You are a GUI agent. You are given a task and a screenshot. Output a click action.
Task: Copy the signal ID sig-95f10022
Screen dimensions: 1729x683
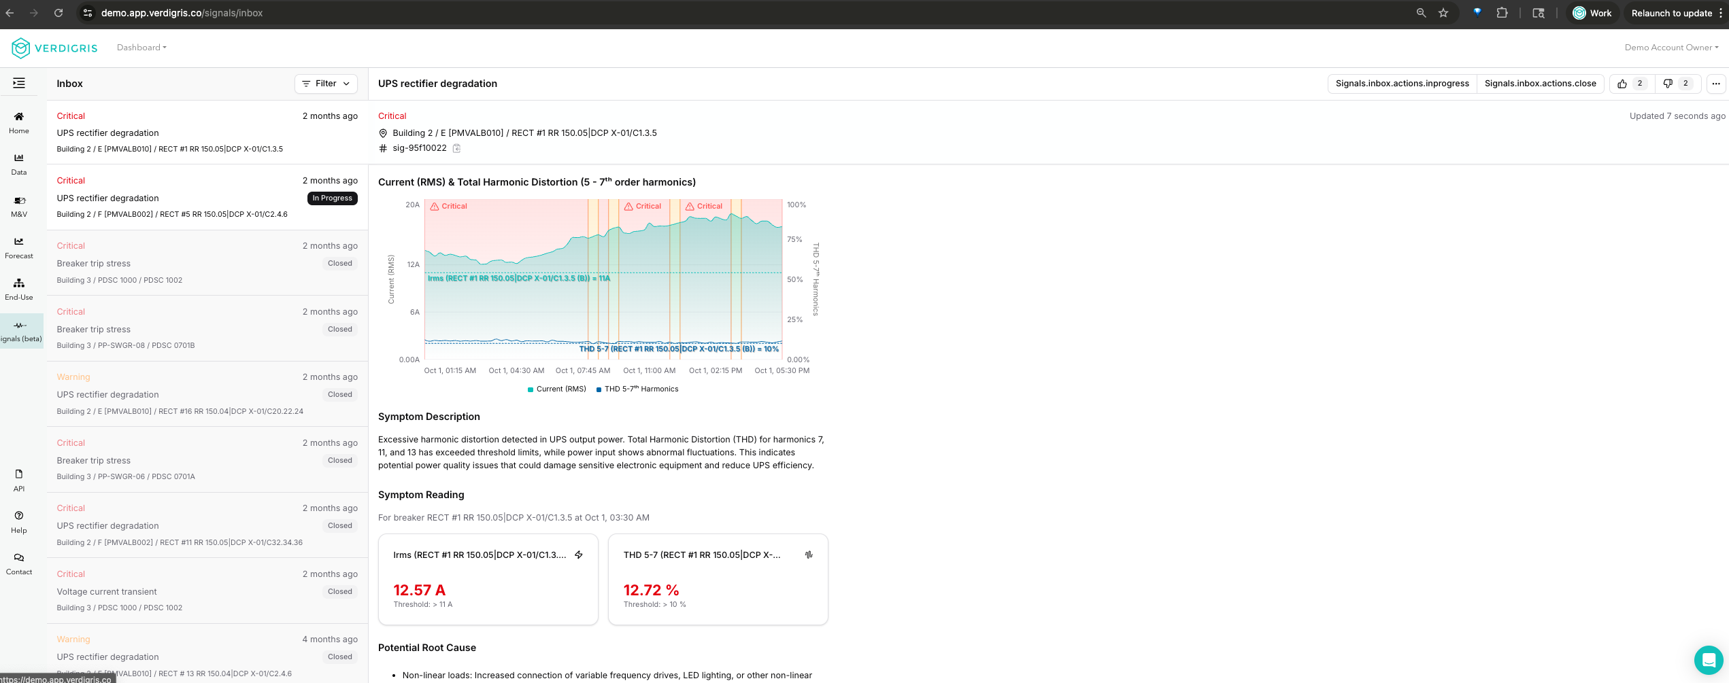(457, 148)
